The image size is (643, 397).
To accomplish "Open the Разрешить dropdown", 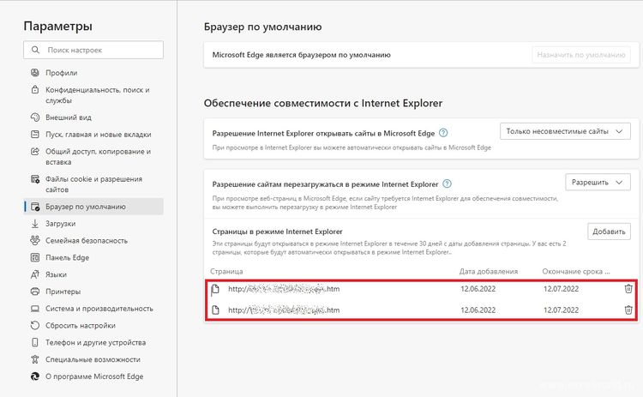I will click(598, 182).
